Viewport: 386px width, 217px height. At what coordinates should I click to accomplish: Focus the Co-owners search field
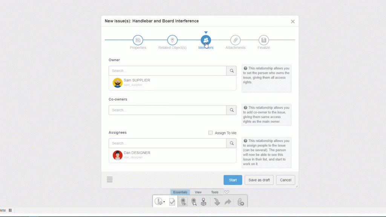167,110
